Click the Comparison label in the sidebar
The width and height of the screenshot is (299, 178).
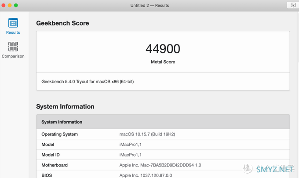[13, 56]
